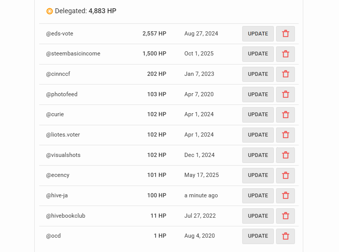The width and height of the screenshot is (339, 252).
Task: Remove @hive-ja delegation using trash icon
Action: pyautogui.click(x=286, y=195)
